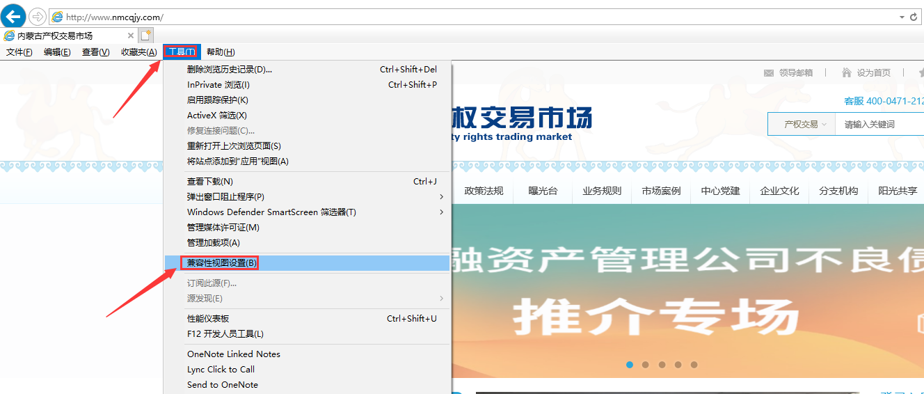Select OneNote Linked Notes
924x394 pixels.
(x=308, y=354)
